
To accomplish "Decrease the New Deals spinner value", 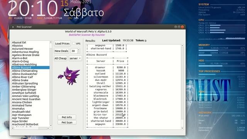I will [x=79, y=52].
